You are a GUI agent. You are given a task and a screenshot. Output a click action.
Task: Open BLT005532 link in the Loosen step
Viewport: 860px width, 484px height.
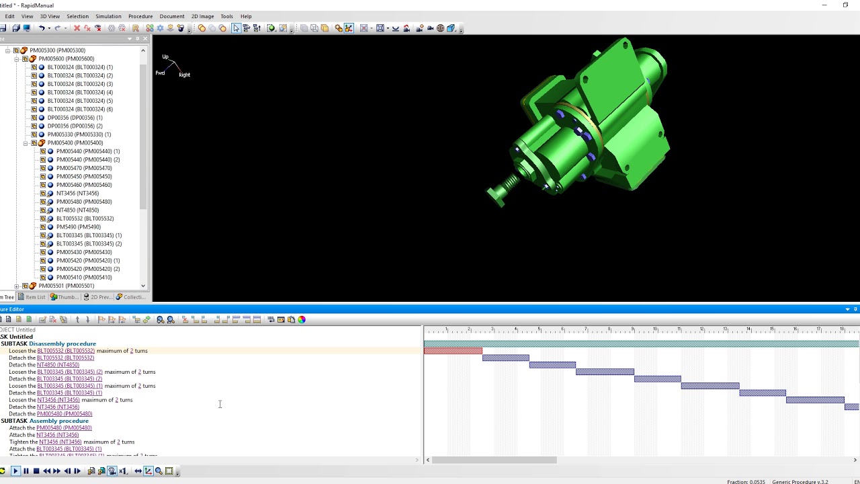66,351
